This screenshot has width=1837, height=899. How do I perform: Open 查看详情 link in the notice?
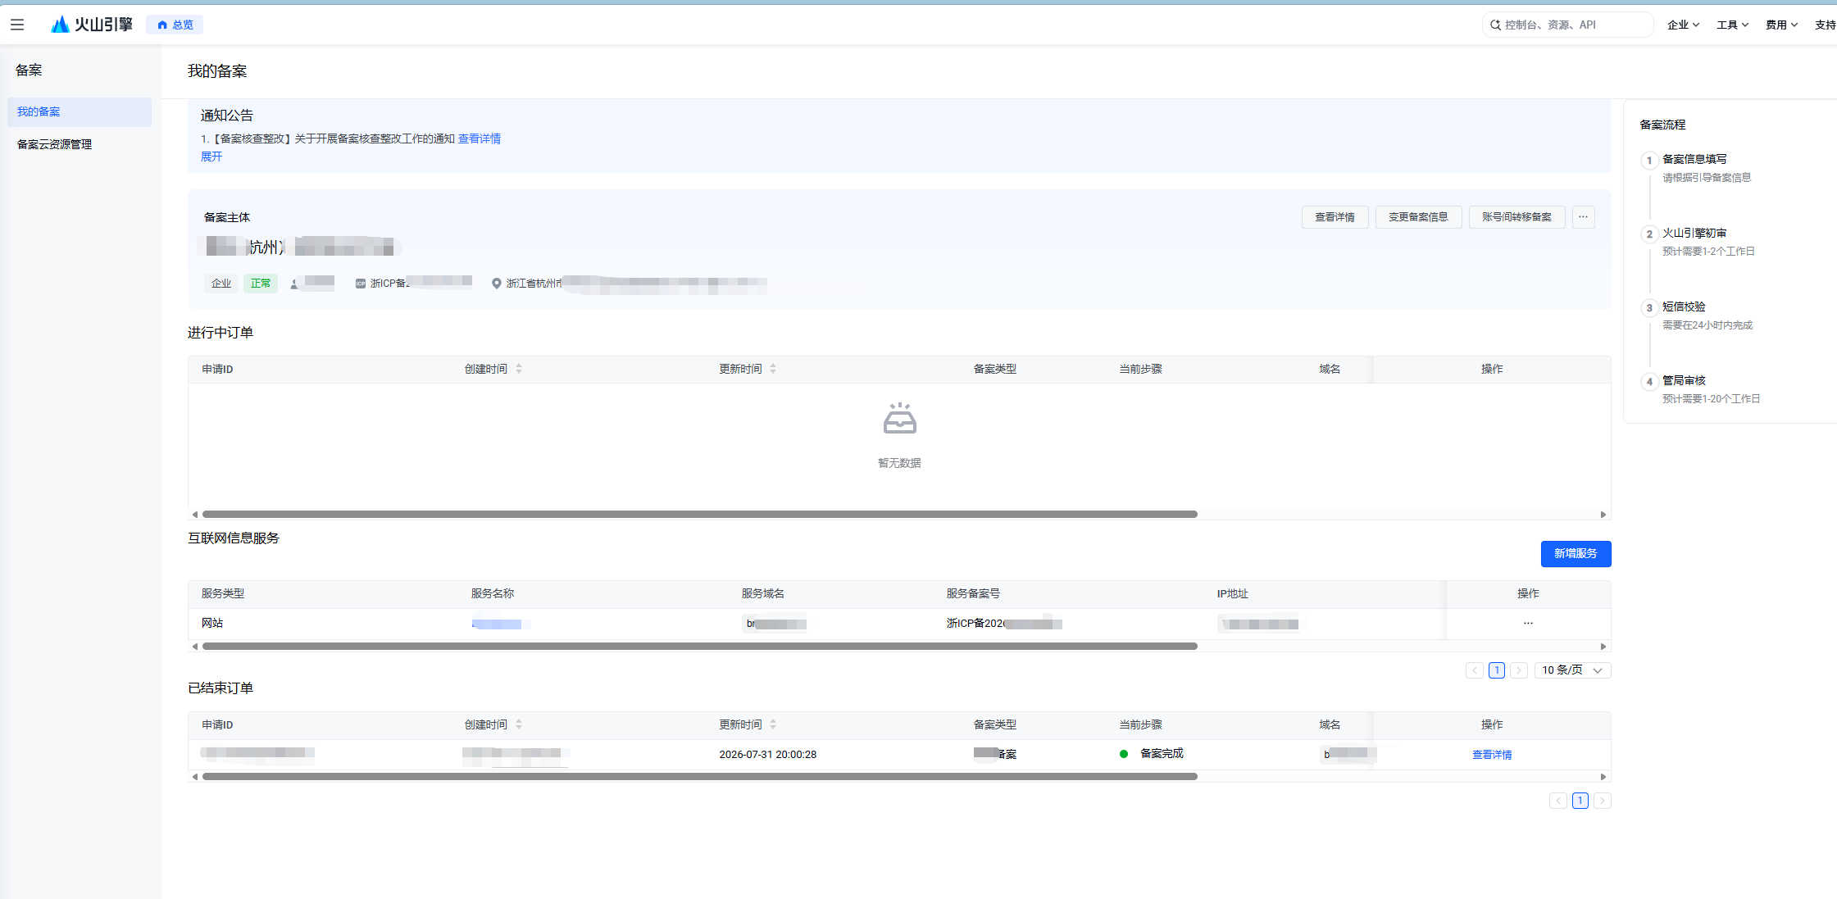click(x=479, y=138)
